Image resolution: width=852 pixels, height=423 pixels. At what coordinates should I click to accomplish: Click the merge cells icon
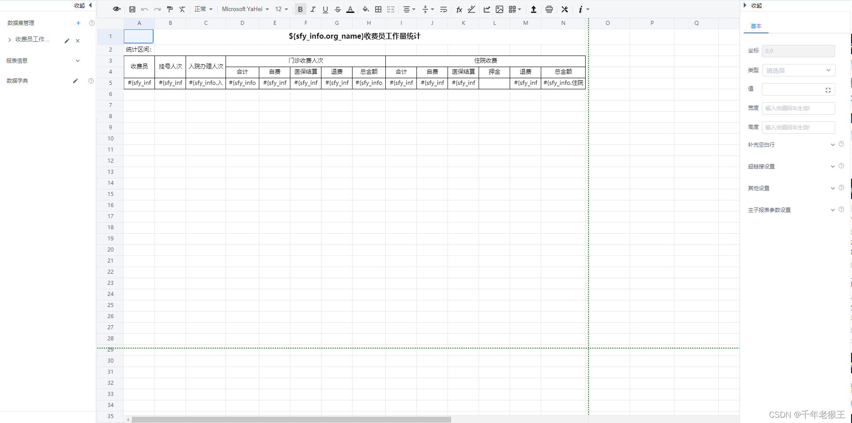tap(391, 9)
